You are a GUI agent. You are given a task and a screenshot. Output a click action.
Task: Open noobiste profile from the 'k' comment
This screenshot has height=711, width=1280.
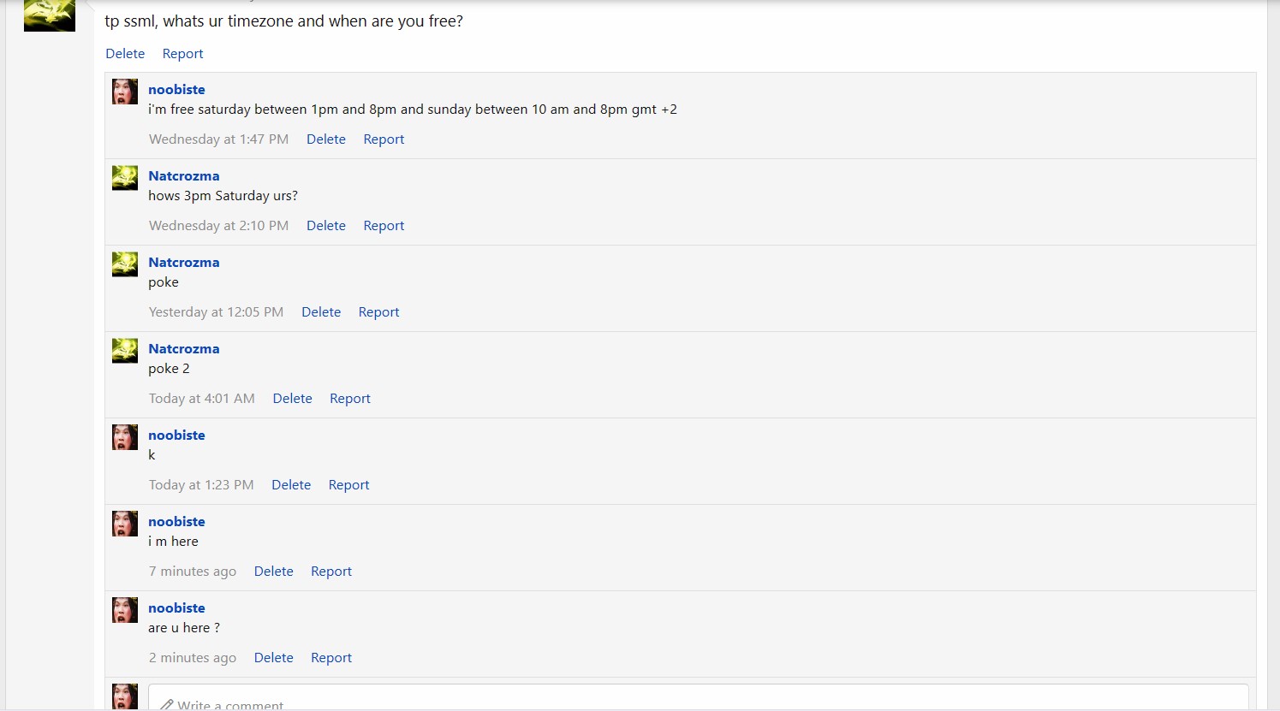coord(176,435)
